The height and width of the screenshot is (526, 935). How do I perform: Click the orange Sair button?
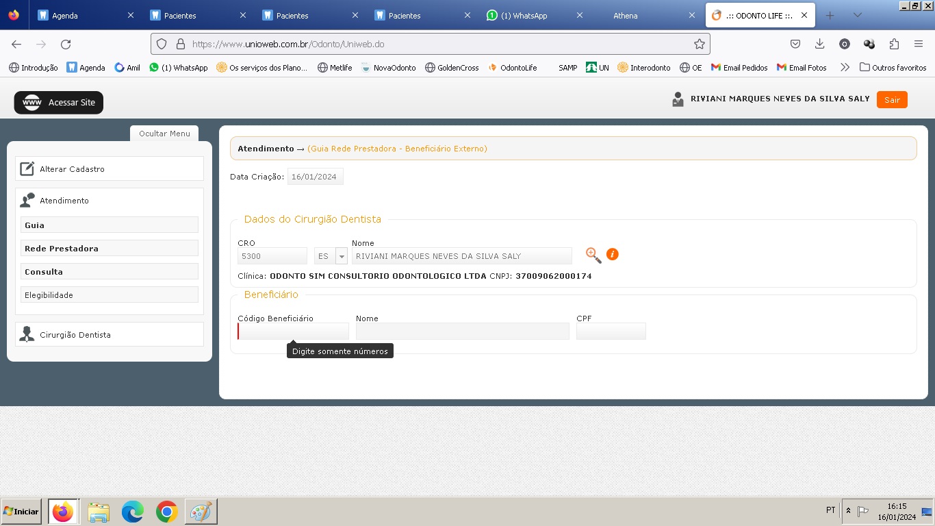(x=891, y=100)
